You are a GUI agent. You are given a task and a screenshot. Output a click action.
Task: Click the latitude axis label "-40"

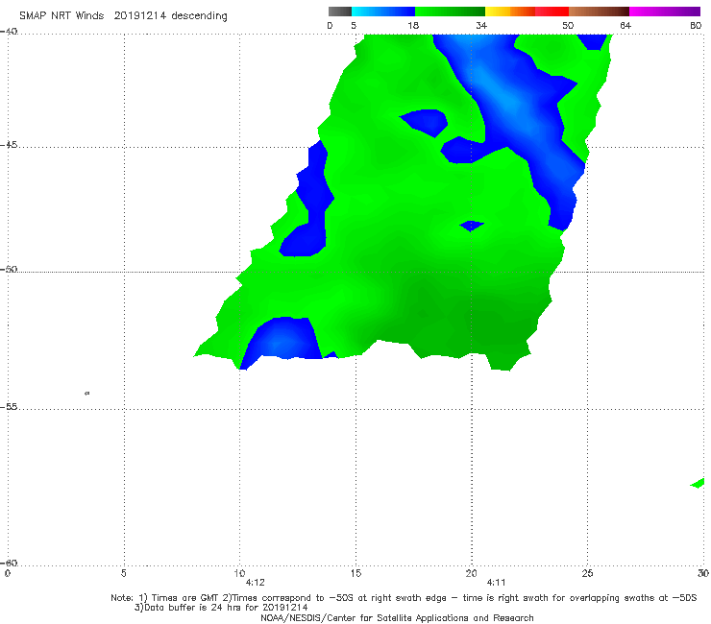9,32
